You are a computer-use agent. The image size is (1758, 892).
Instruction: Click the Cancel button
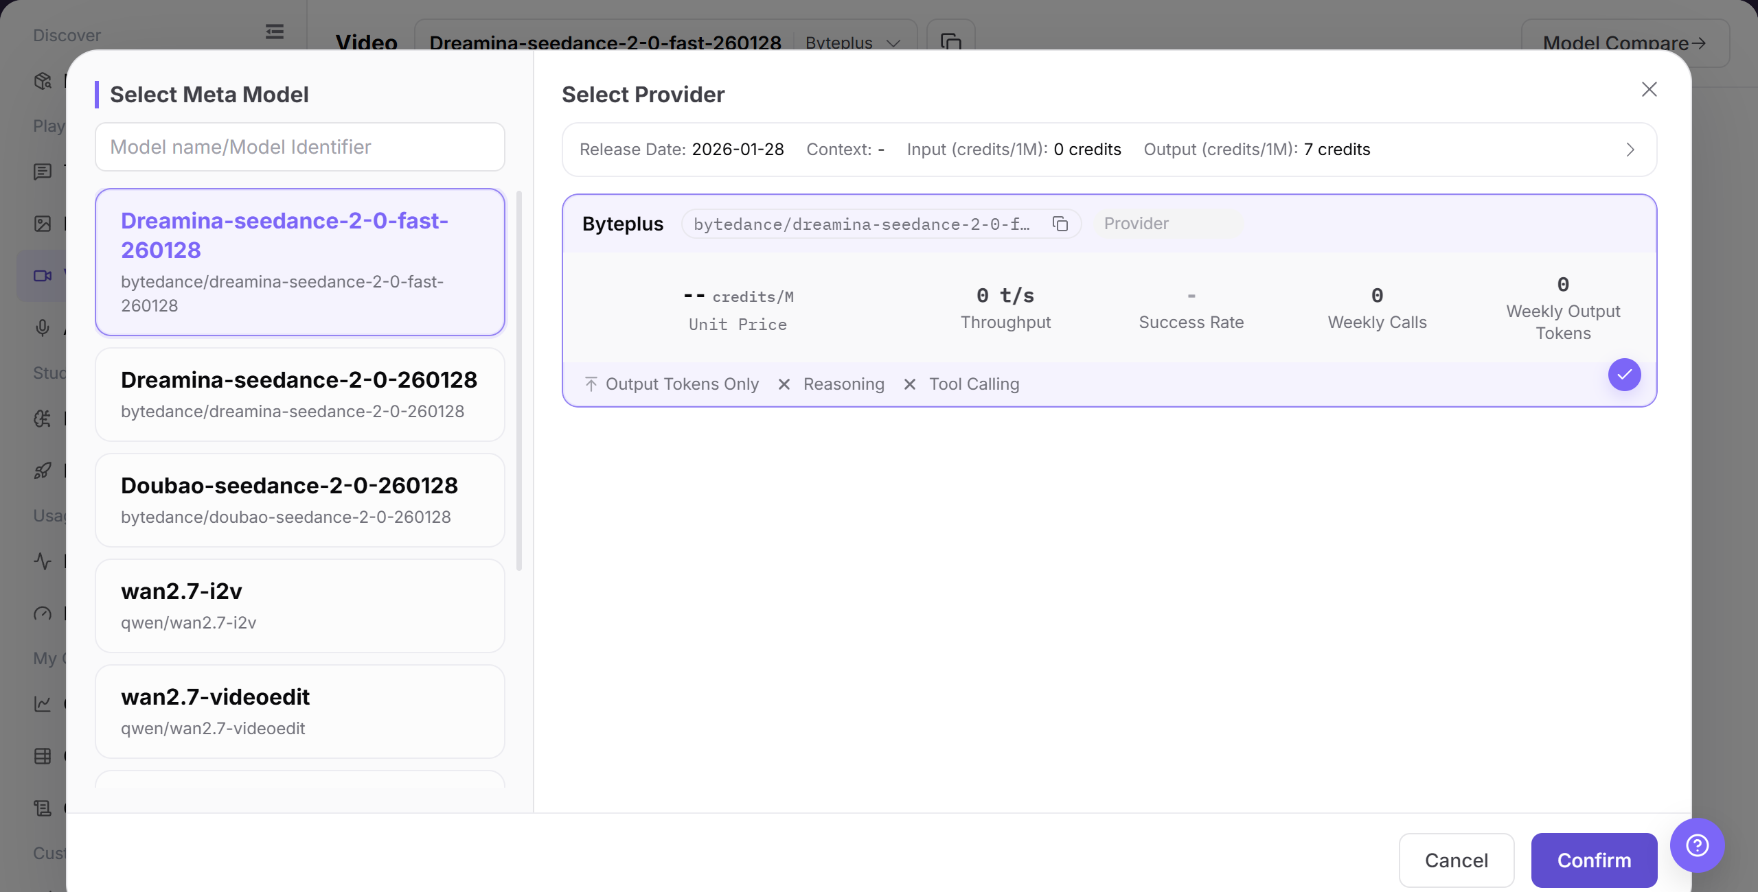[1457, 860]
